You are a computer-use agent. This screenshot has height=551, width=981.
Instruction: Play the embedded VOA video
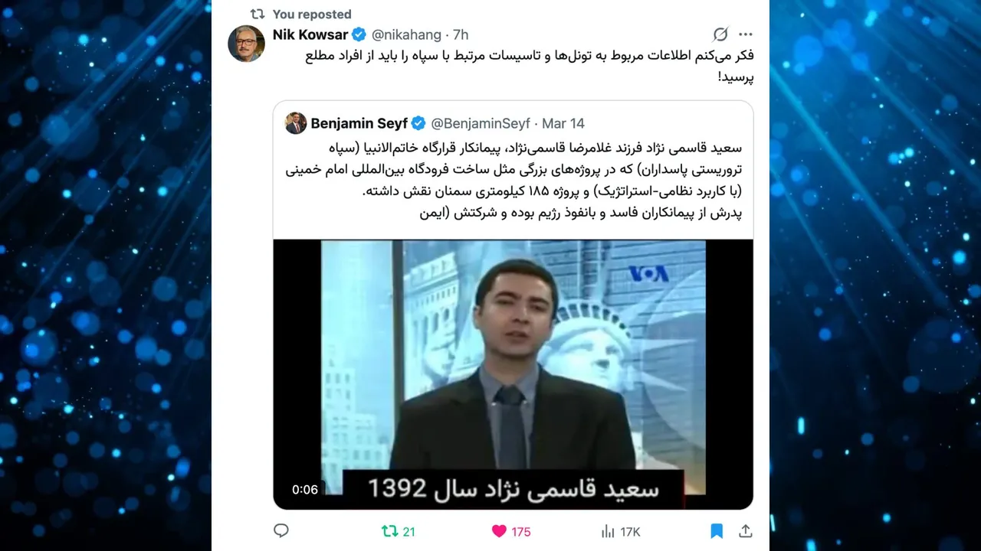point(513,374)
